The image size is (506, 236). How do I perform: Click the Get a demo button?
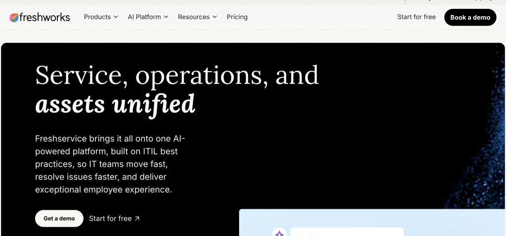(x=59, y=219)
